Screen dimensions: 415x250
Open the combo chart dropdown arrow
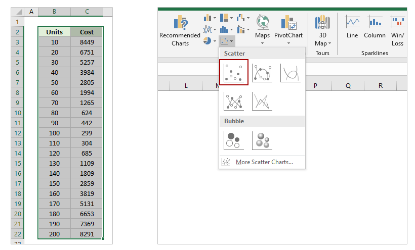click(248, 30)
